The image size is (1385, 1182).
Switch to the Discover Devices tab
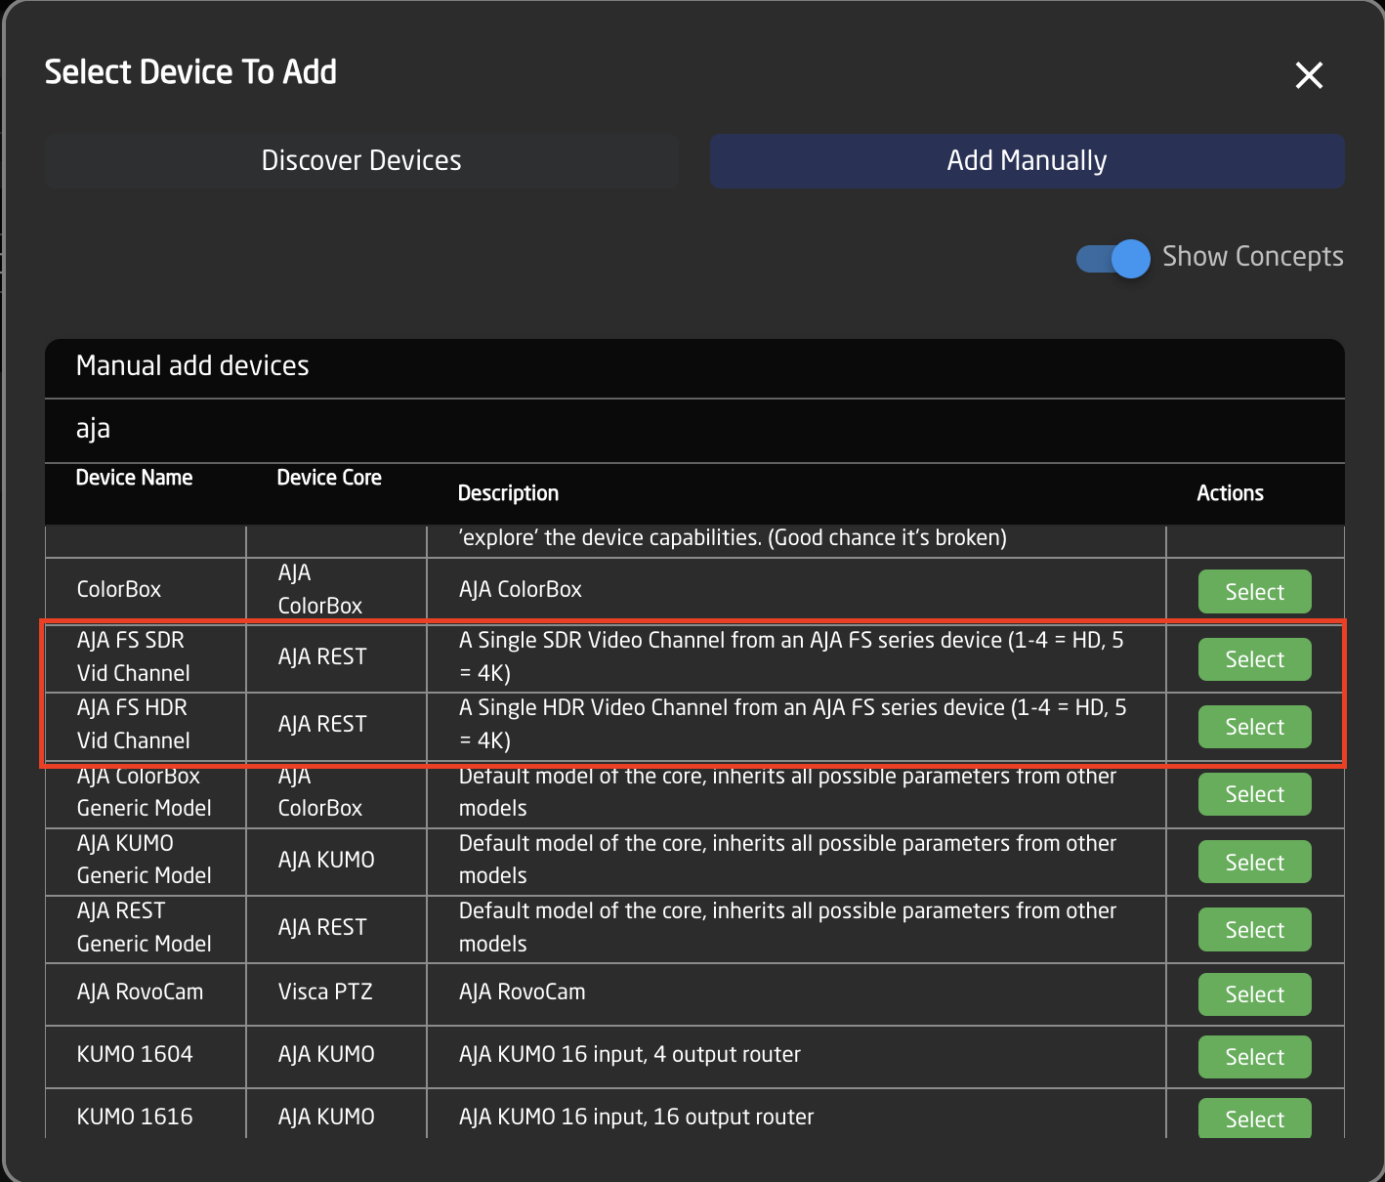coord(361,161)
